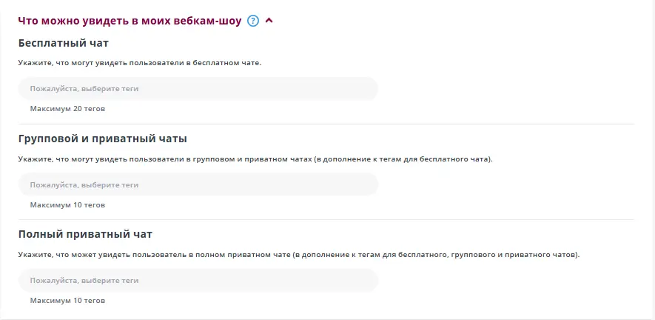Click the divider line below the free chat section
655x320 pixels.
click(x=326, y=124)
